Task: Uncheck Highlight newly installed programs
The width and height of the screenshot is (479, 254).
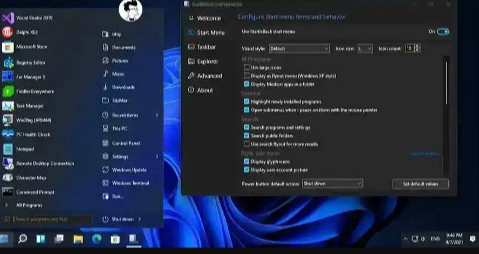Action: pos(247,101)
